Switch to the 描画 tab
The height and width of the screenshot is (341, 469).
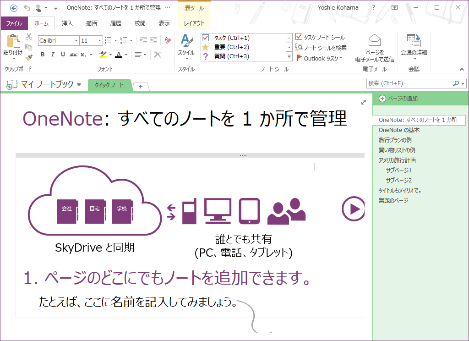point(92,23)
